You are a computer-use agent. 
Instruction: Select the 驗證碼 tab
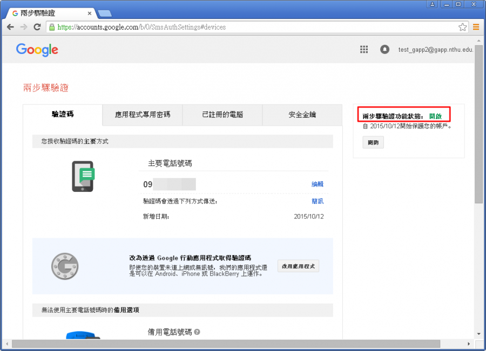coord(63,115)
